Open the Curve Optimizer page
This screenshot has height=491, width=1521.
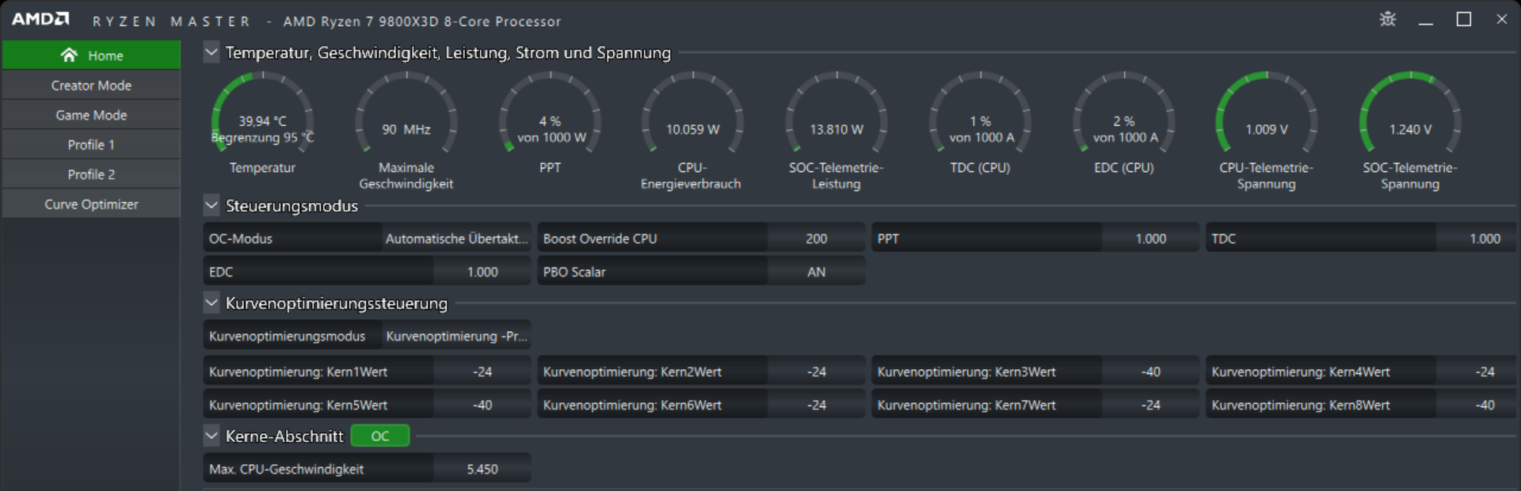pos(91,204)
